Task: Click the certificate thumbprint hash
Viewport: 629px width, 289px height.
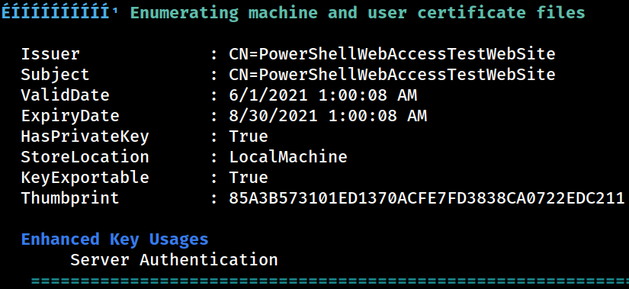Action: pyautogui.click(x=426, y=198)
